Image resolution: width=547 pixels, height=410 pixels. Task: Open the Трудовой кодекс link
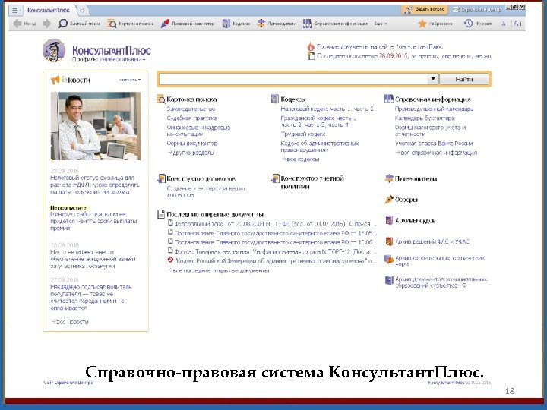[x=303, y=134]
